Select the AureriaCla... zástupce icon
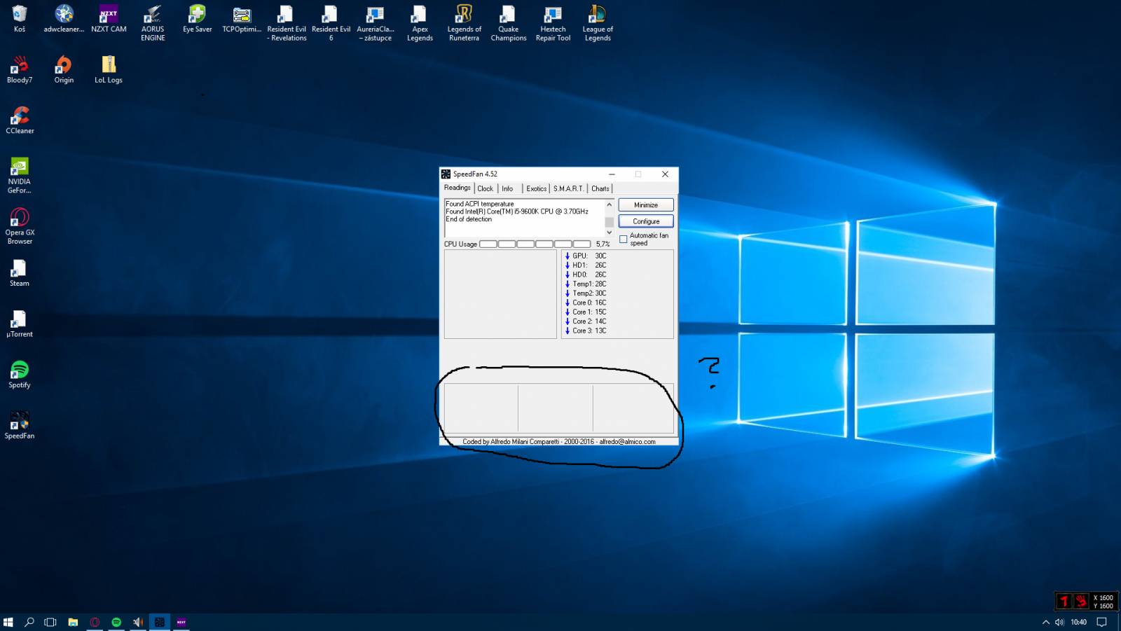Image resolution: width=1121 pixels, height=631 pixels. (376, 23)
